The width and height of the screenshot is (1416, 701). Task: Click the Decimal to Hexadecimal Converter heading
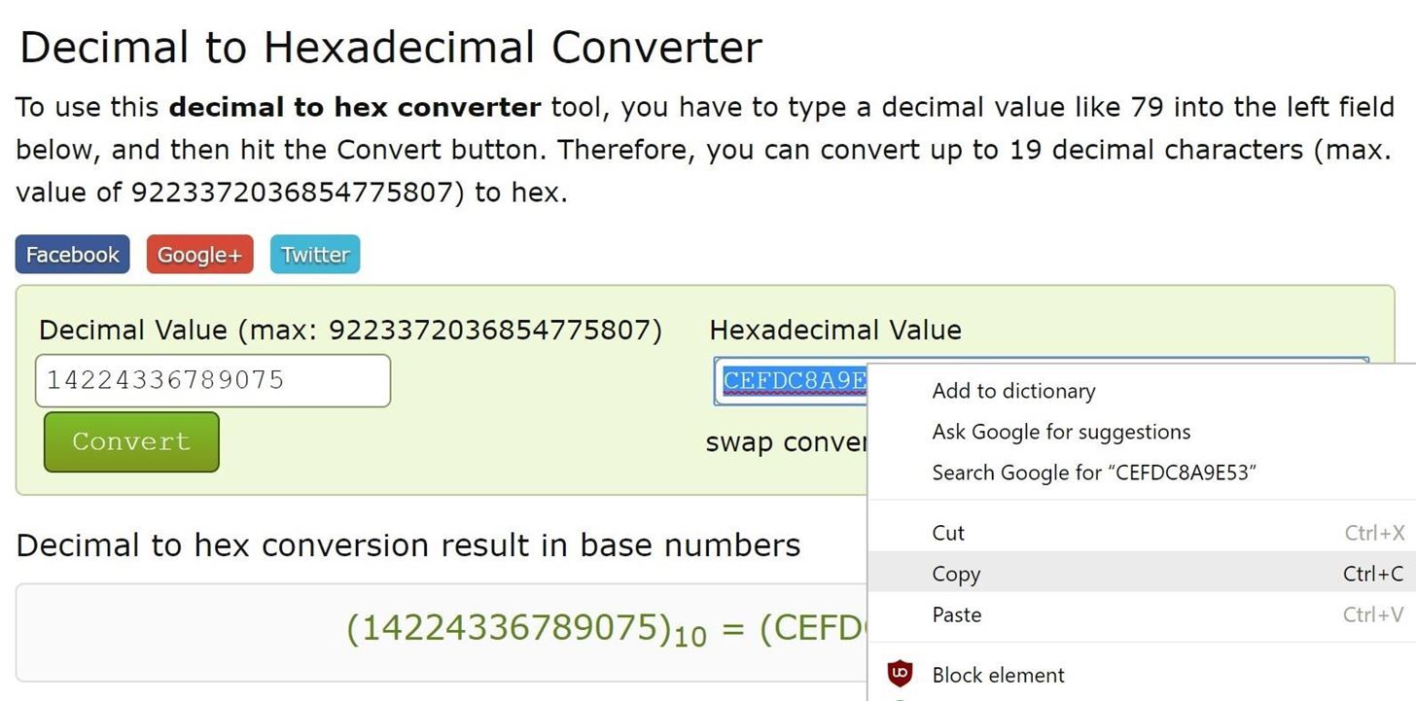(390, 47)
